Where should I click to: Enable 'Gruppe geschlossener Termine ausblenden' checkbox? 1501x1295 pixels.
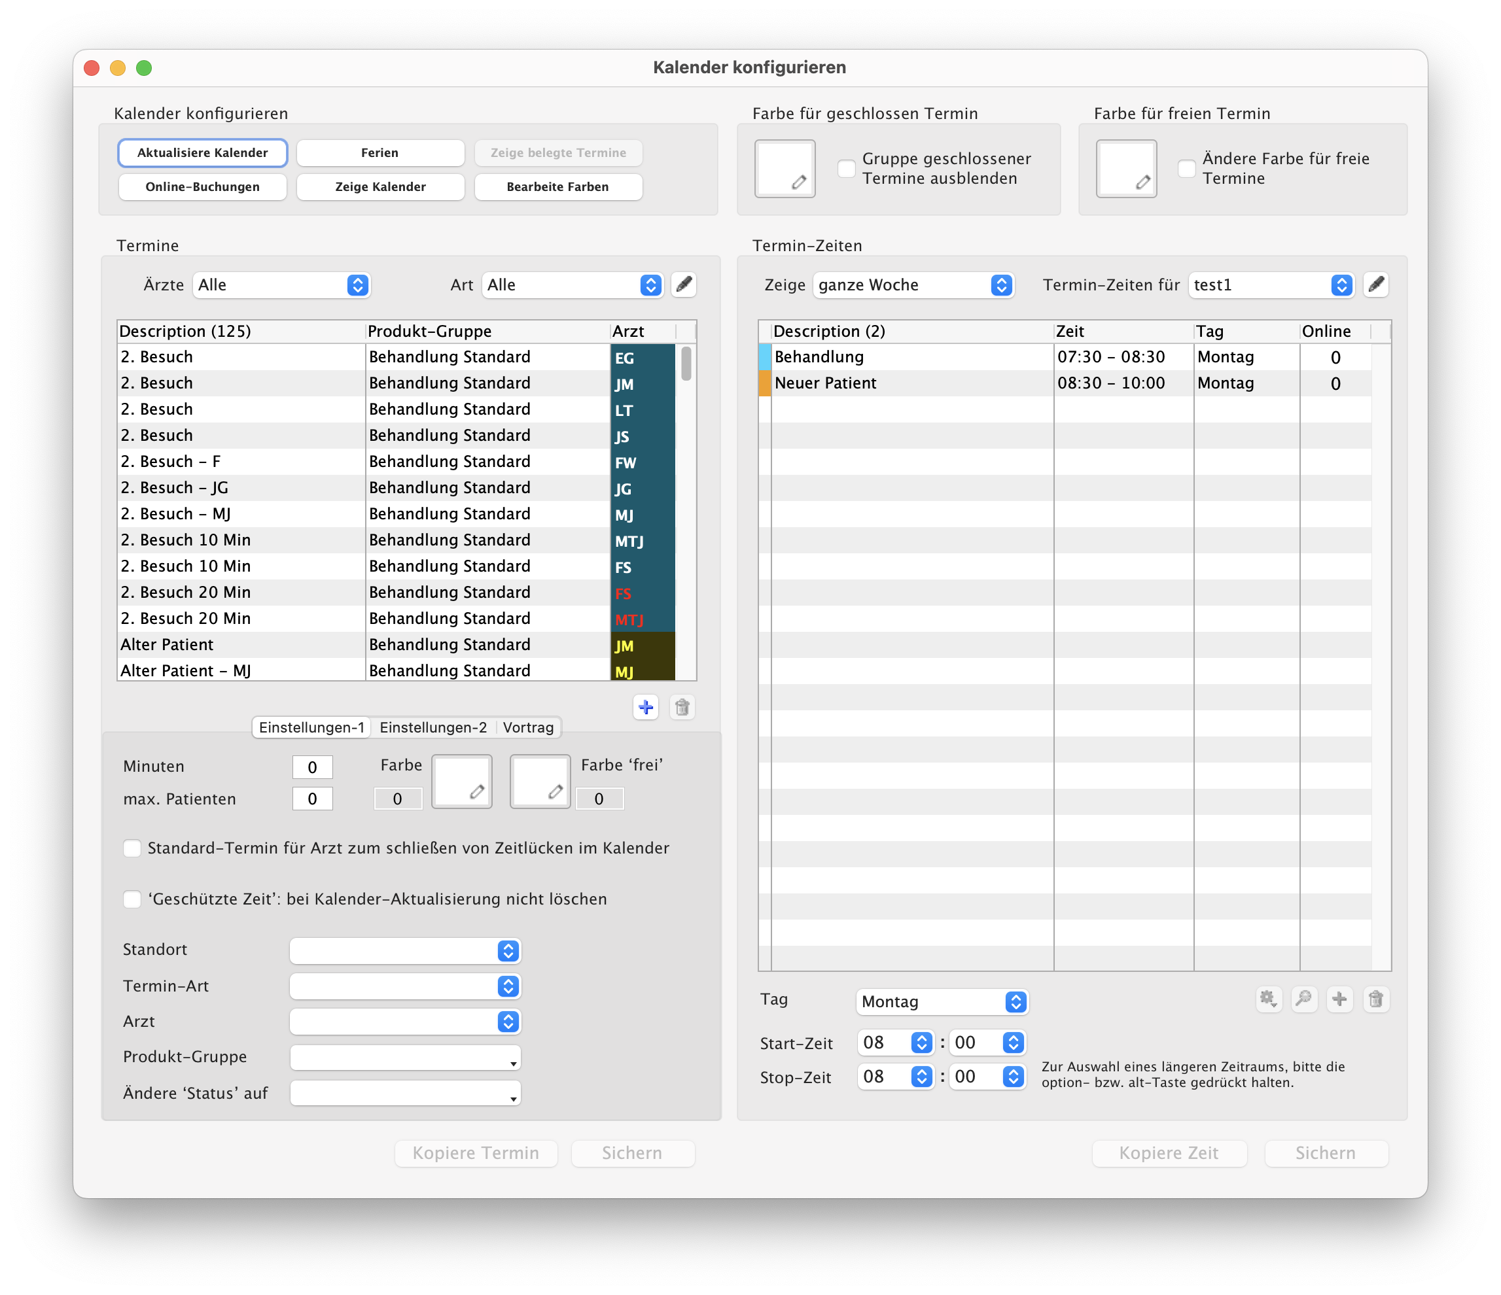(846, 169)
